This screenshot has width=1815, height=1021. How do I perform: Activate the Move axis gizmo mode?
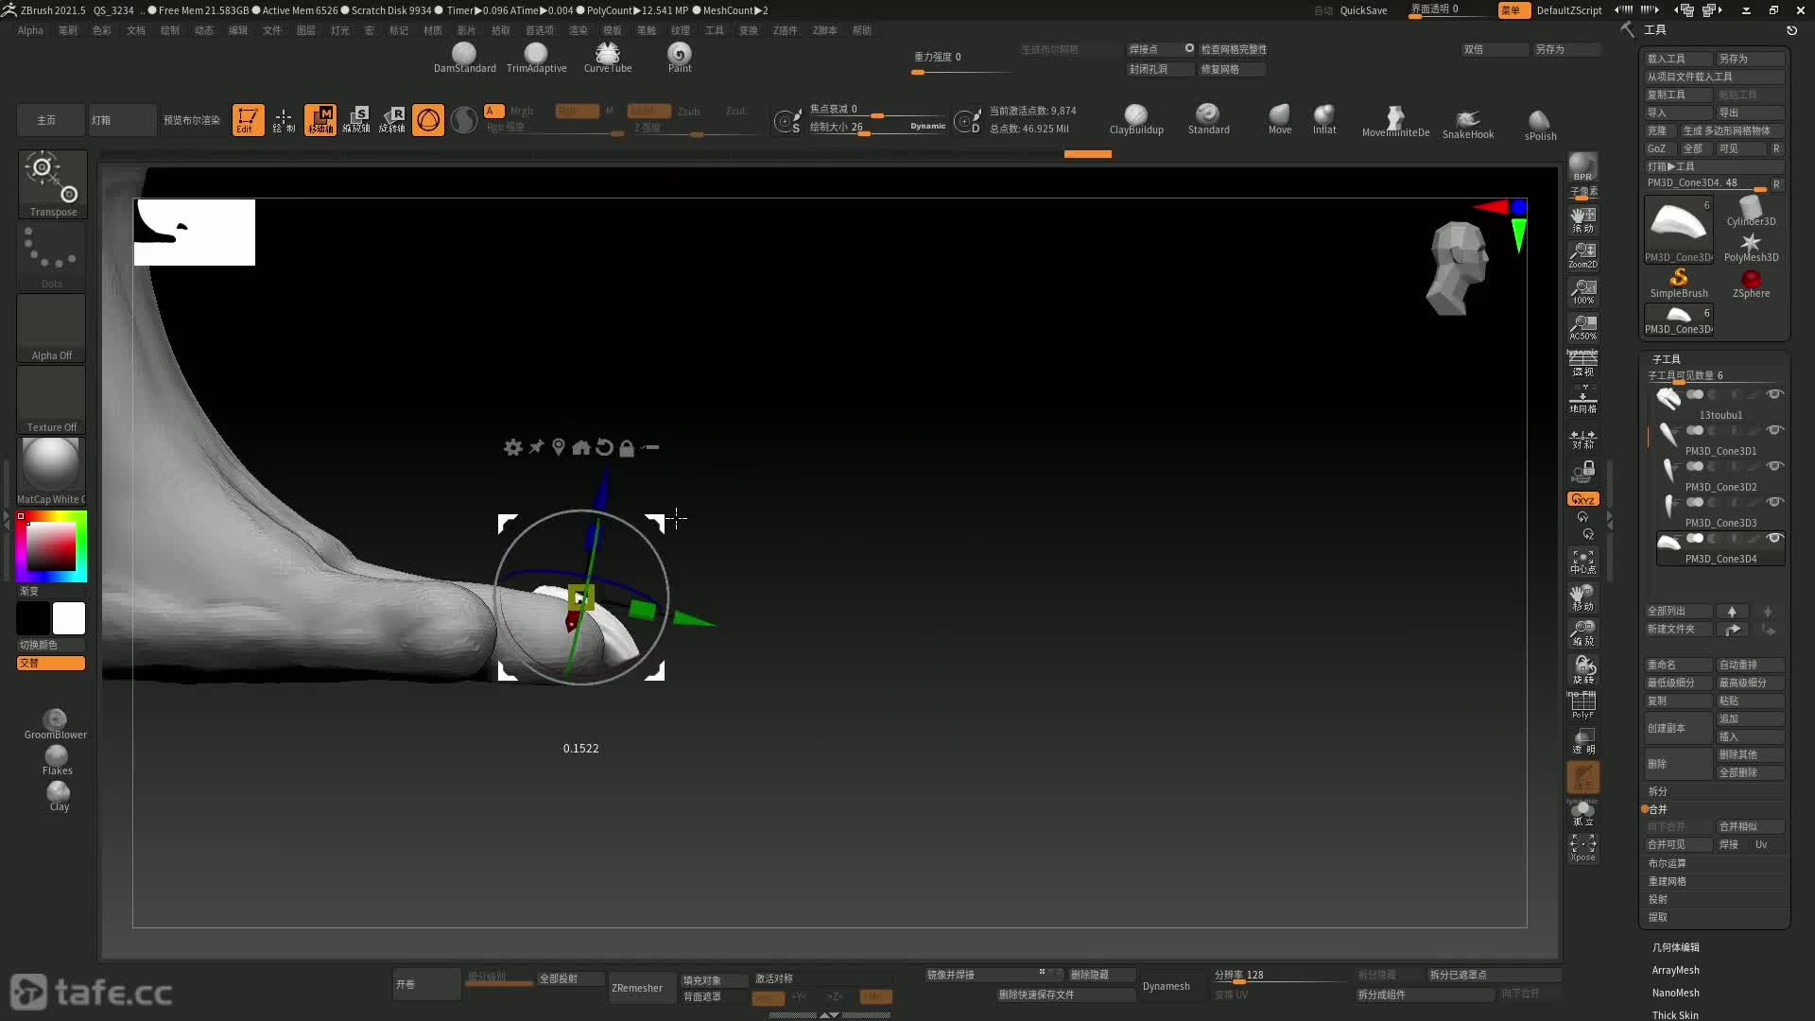pyautogui.click(x=320, y=120)
